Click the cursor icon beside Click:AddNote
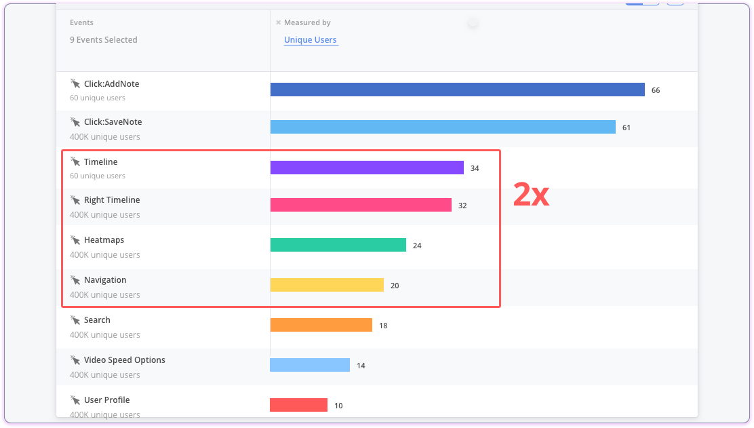Screen dimensions: 754x428 click(75, 83)
